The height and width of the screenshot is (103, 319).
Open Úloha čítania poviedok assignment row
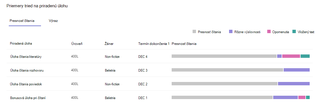click(x=159, y=84)
